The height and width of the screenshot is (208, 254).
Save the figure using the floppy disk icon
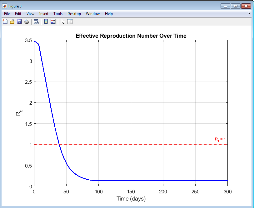19,22
